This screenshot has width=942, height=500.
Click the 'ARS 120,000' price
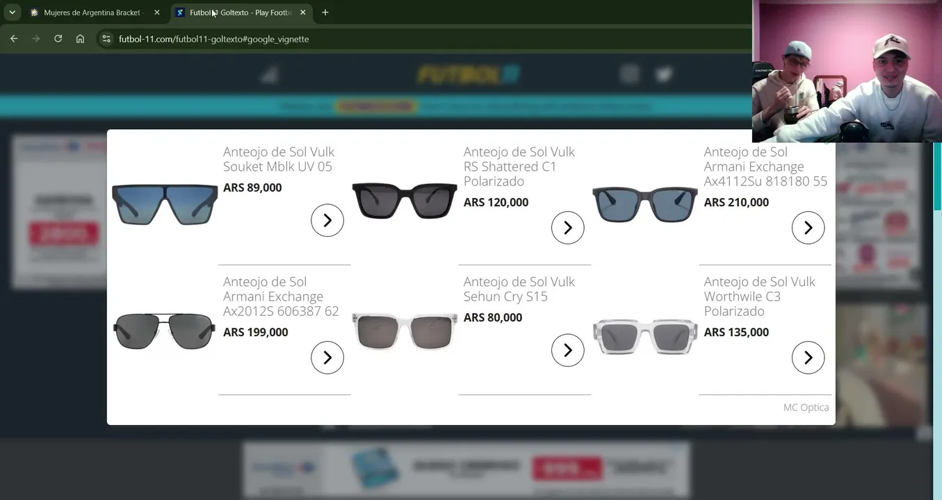pyautogui.click(x=496, y=202)
